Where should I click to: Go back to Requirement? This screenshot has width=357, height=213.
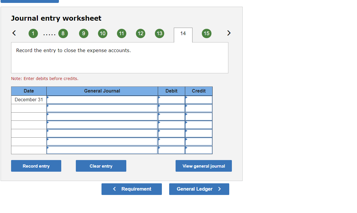(x=132, y=189)
